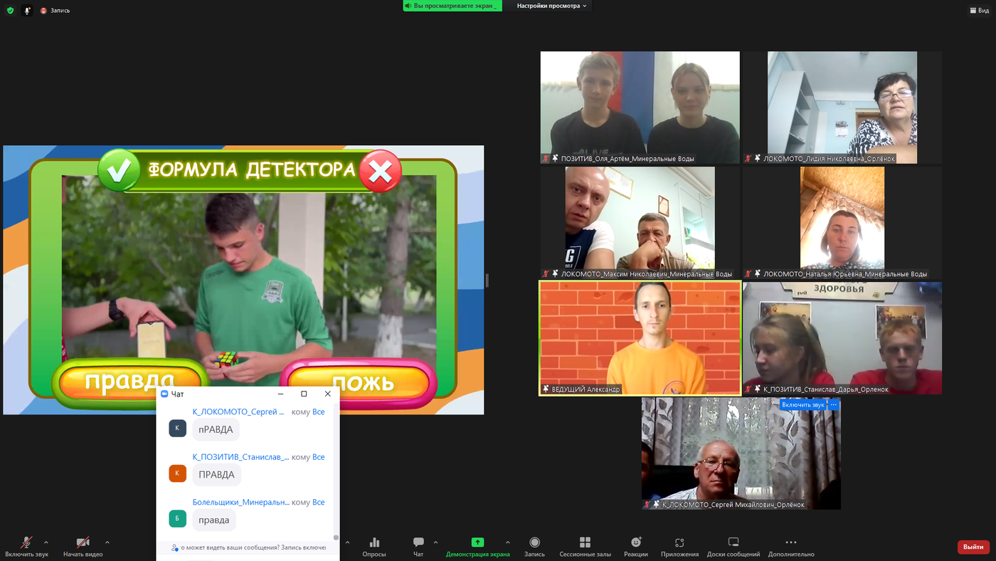This screenshot has height=561, width=996.
Task: Unmute microphone with Включить звук icon in toolbar
Action: (x=26, y=544)
